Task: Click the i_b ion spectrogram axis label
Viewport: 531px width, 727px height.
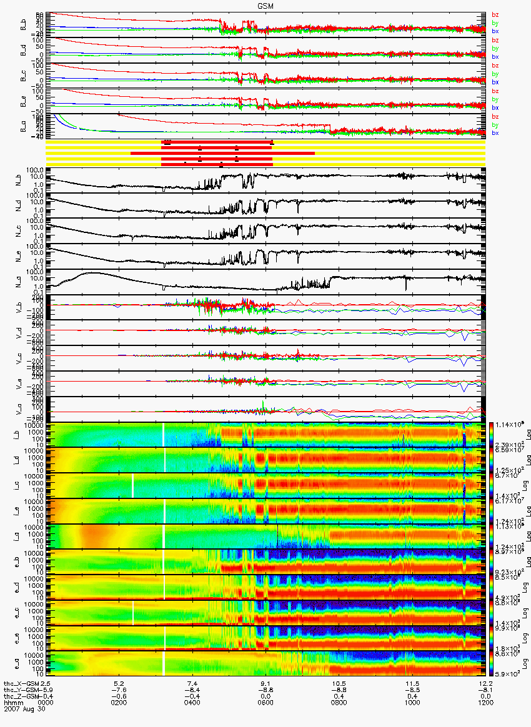Action: point(16,435)
